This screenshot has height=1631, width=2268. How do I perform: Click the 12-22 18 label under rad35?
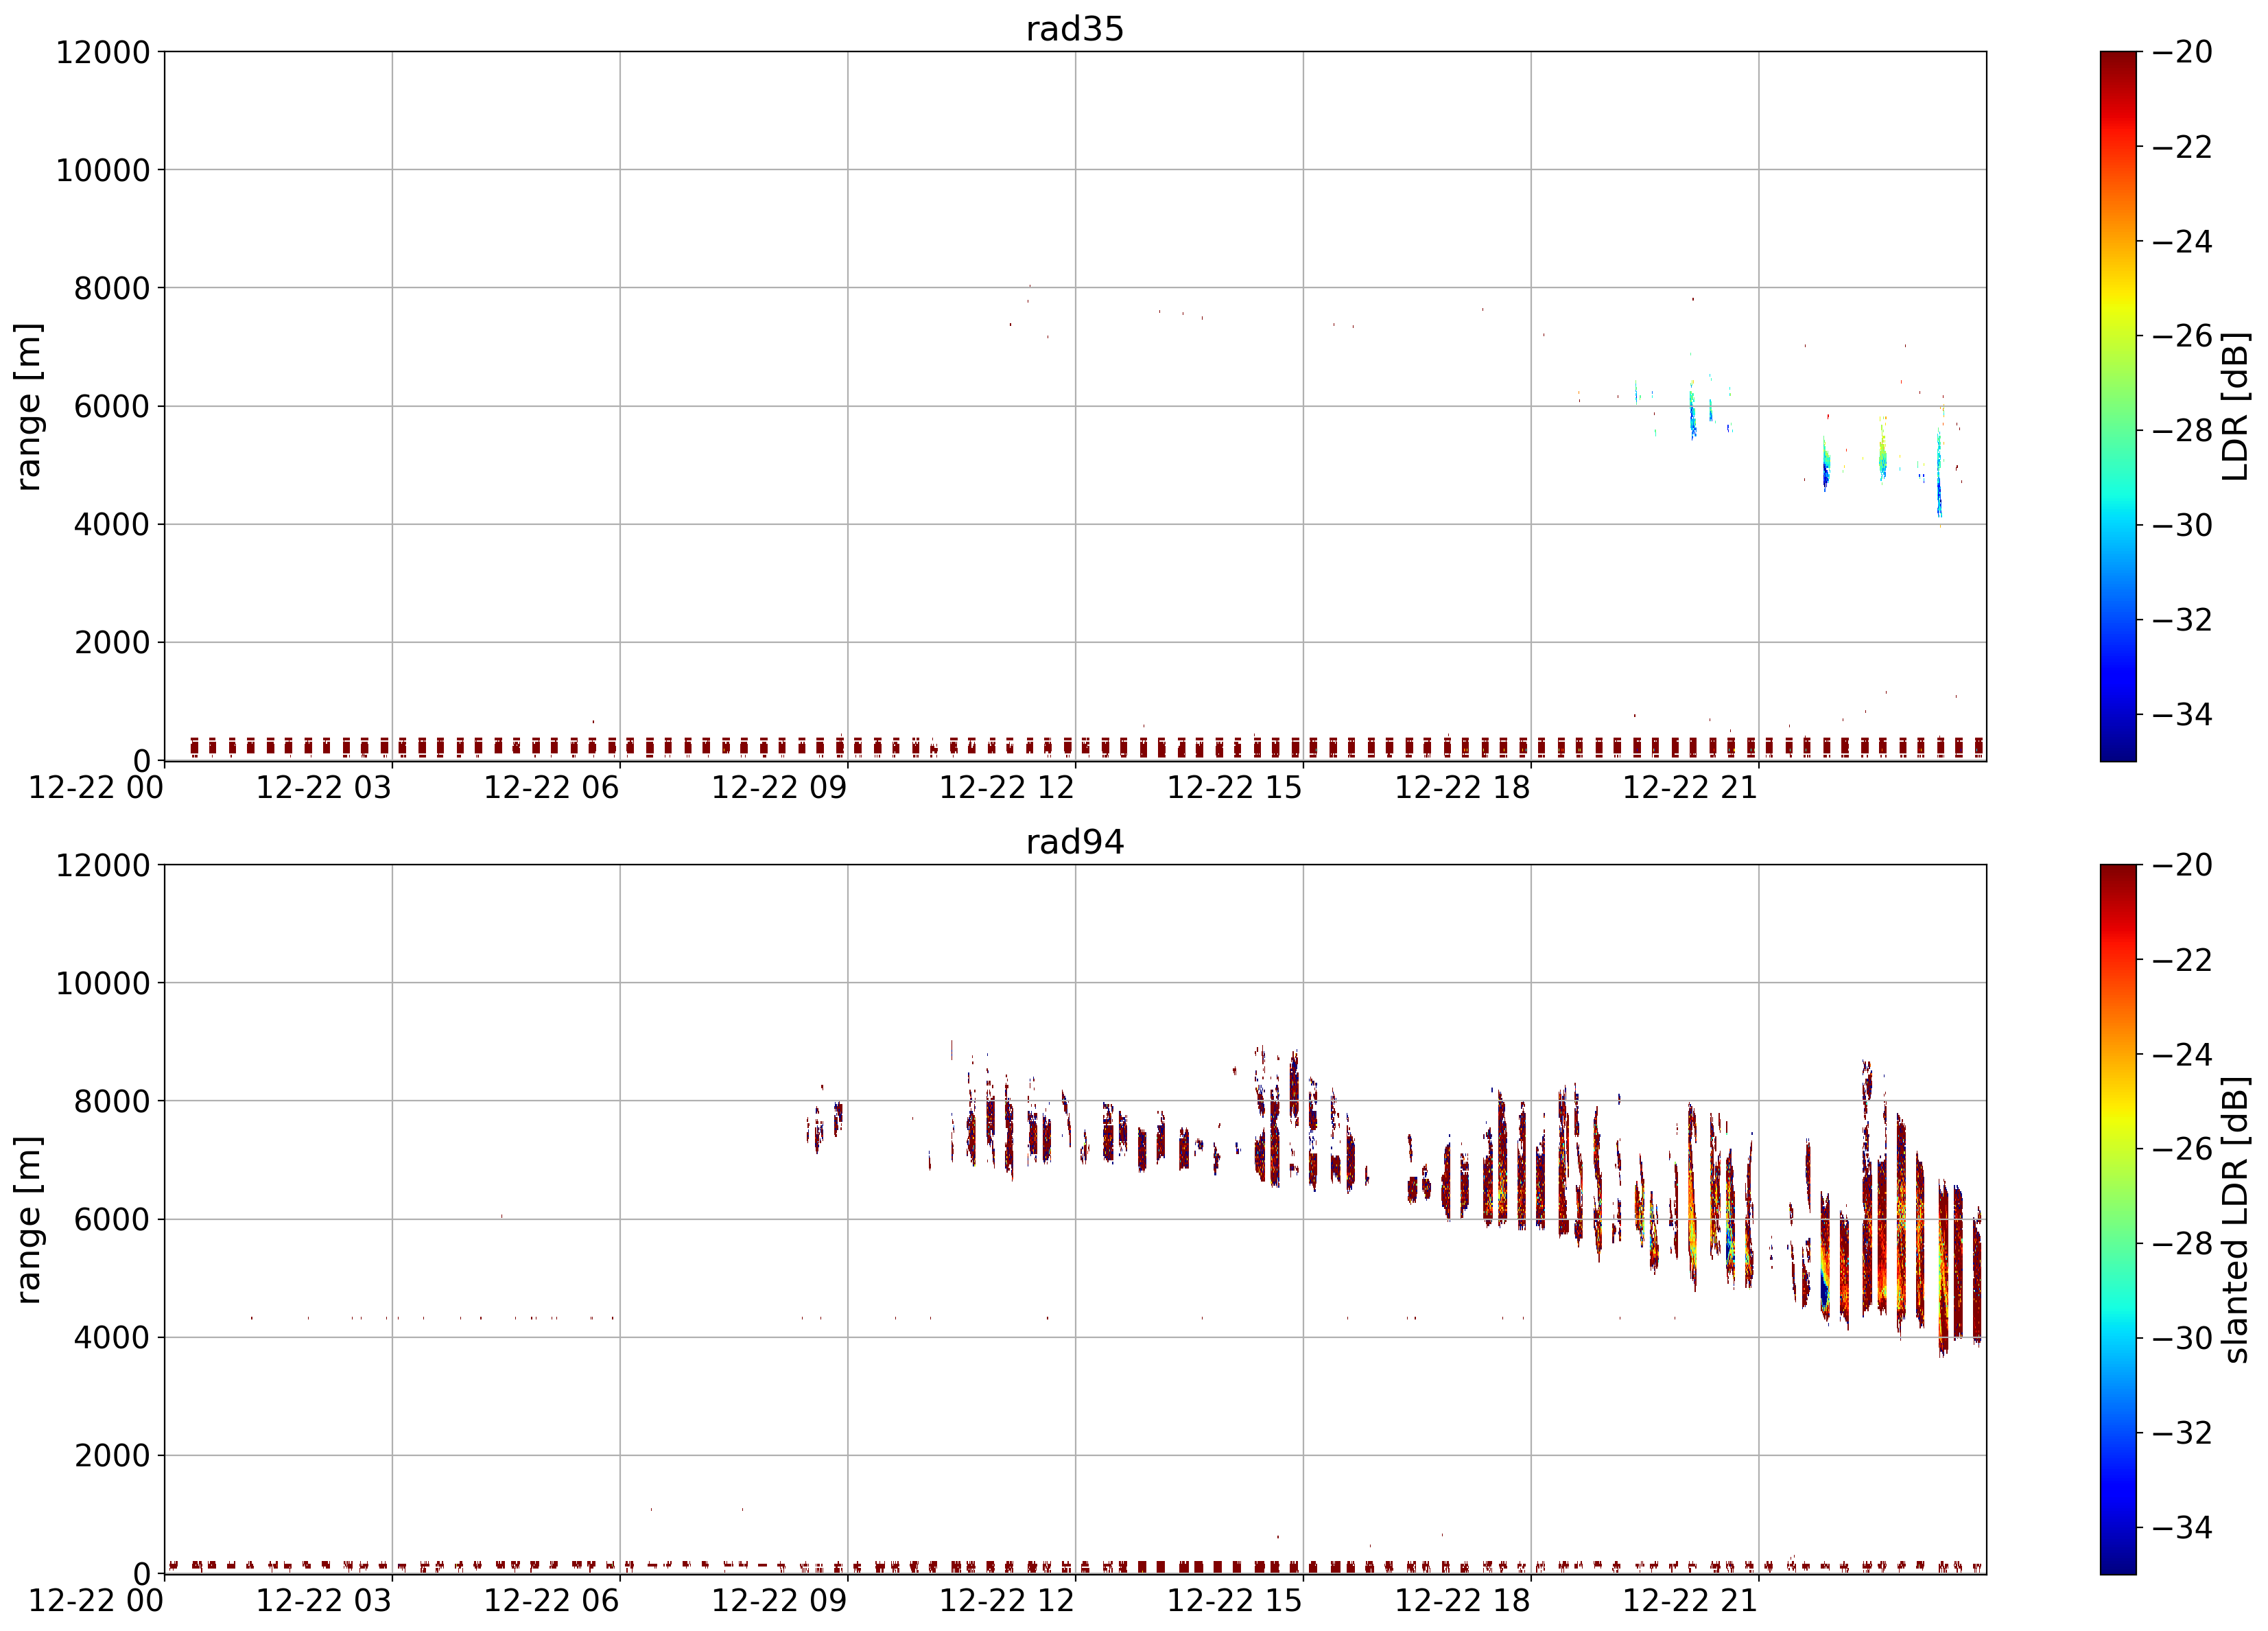(x=1463, y=788)
